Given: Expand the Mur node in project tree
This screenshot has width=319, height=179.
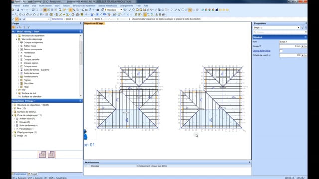Looking at the screenshot, I should [x=17, y=90].
